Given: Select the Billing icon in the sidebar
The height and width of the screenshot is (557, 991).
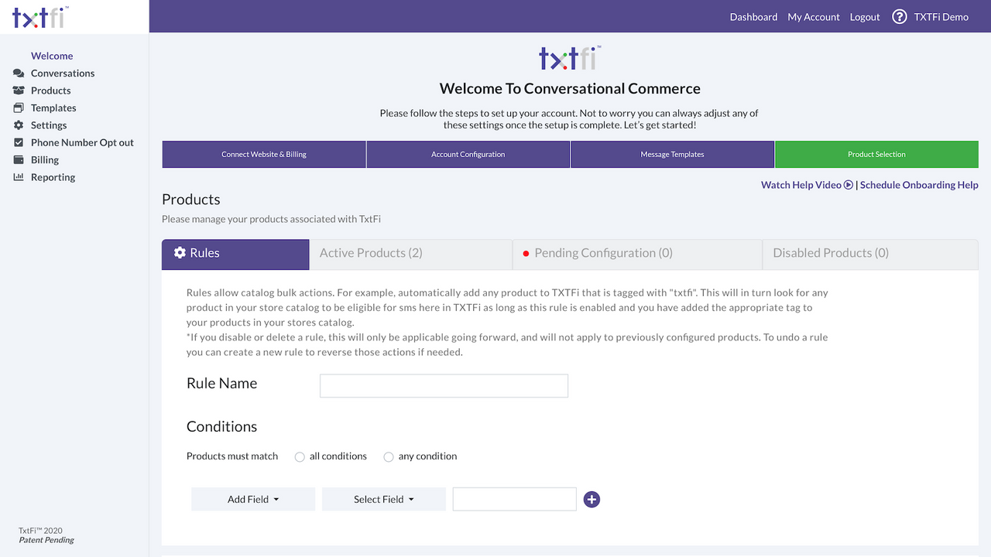Looking at the screenshot, I should coord(17,159).
